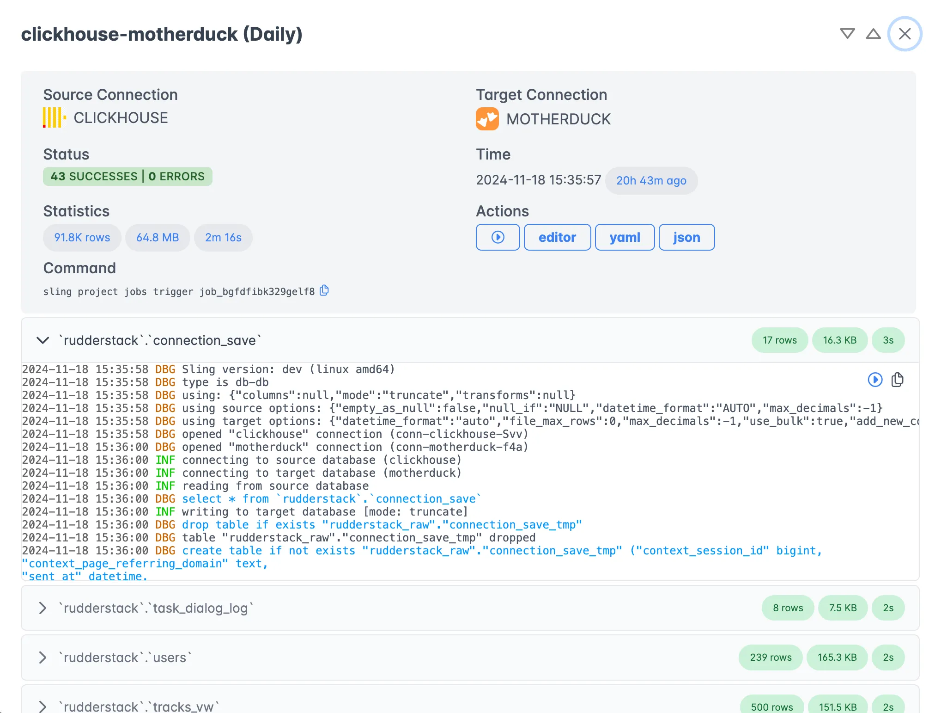Image resolution: width=935 pixels, height=713 pixels.
Task: Go to next job with down triangle
Action: (847, 34)
